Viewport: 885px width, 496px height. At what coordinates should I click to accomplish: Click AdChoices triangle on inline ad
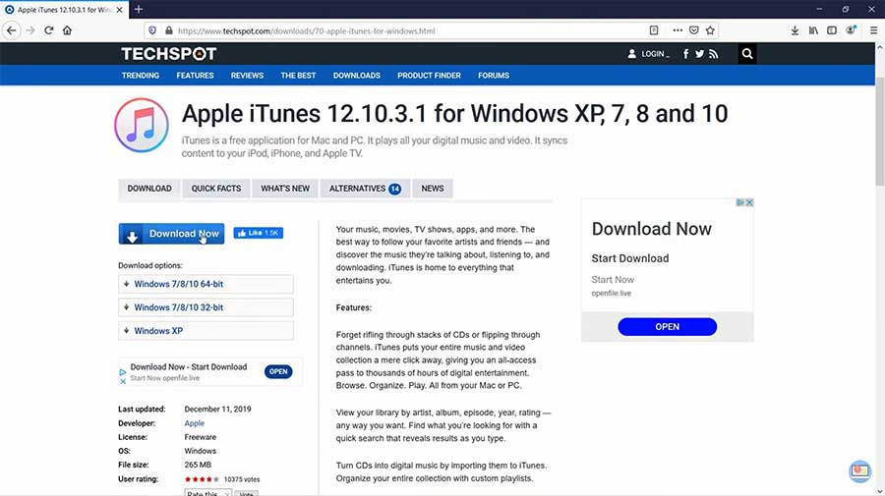(123, 372)
